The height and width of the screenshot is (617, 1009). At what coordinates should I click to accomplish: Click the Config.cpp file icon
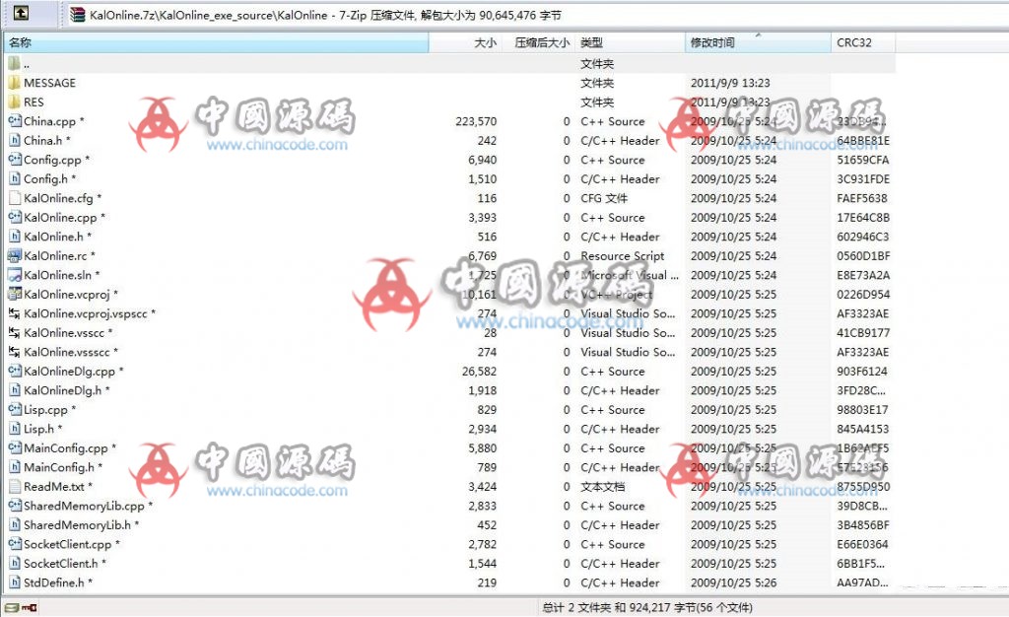[x=14, y=160]
